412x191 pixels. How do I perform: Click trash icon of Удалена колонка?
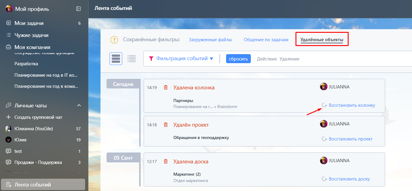pyautogui.click(x=165, y=88)
